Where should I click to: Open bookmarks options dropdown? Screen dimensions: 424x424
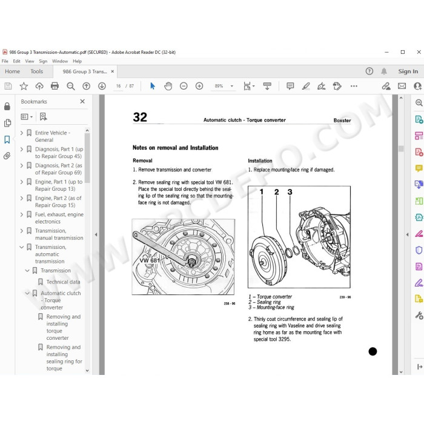(27, 116)
